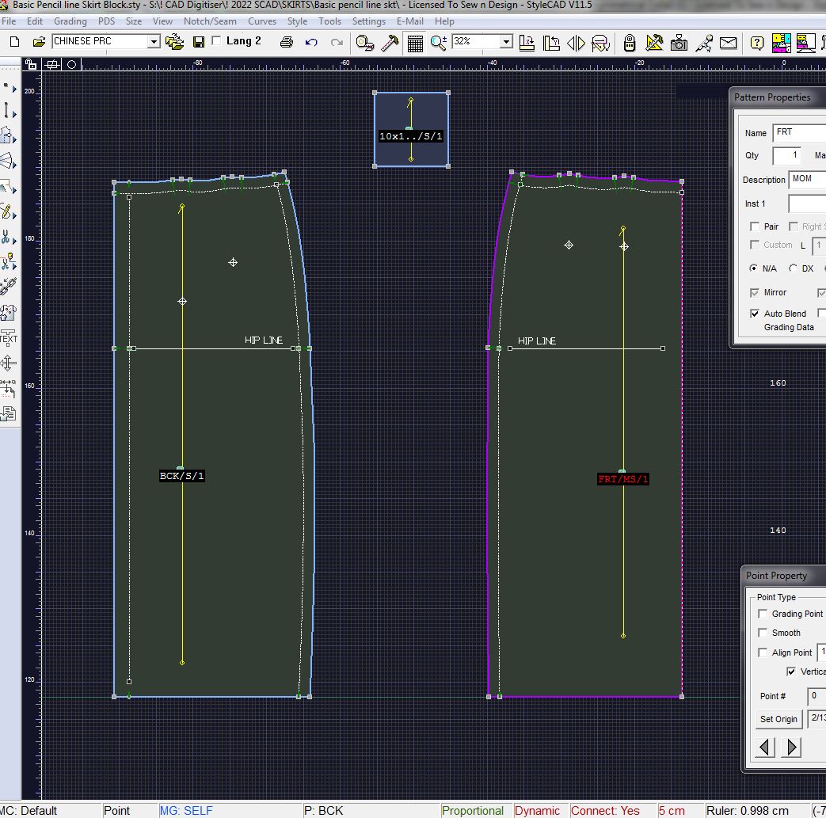This screenshot has width=826, height=818.
Task: Select the TEXT tool in left toolbar
Action: [8, 338]
